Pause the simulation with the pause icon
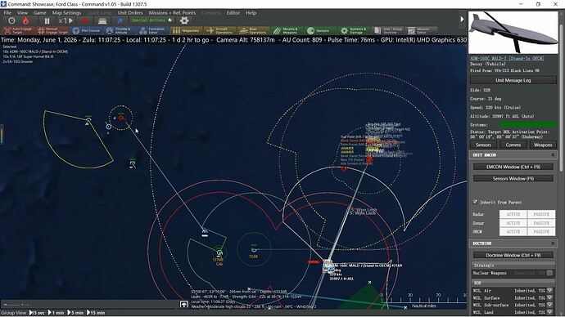565x317 pixels. (x=47, y=21)
